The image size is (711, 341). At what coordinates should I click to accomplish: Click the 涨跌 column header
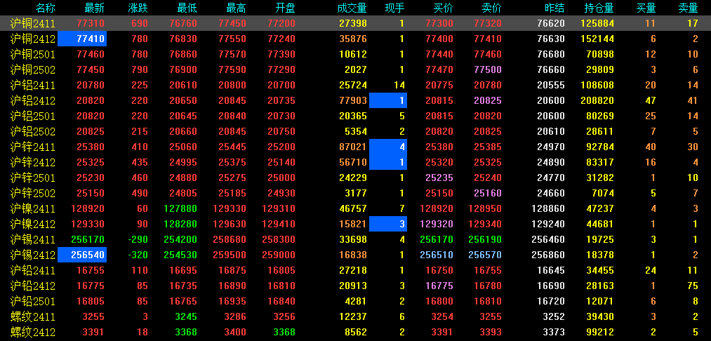138,8
